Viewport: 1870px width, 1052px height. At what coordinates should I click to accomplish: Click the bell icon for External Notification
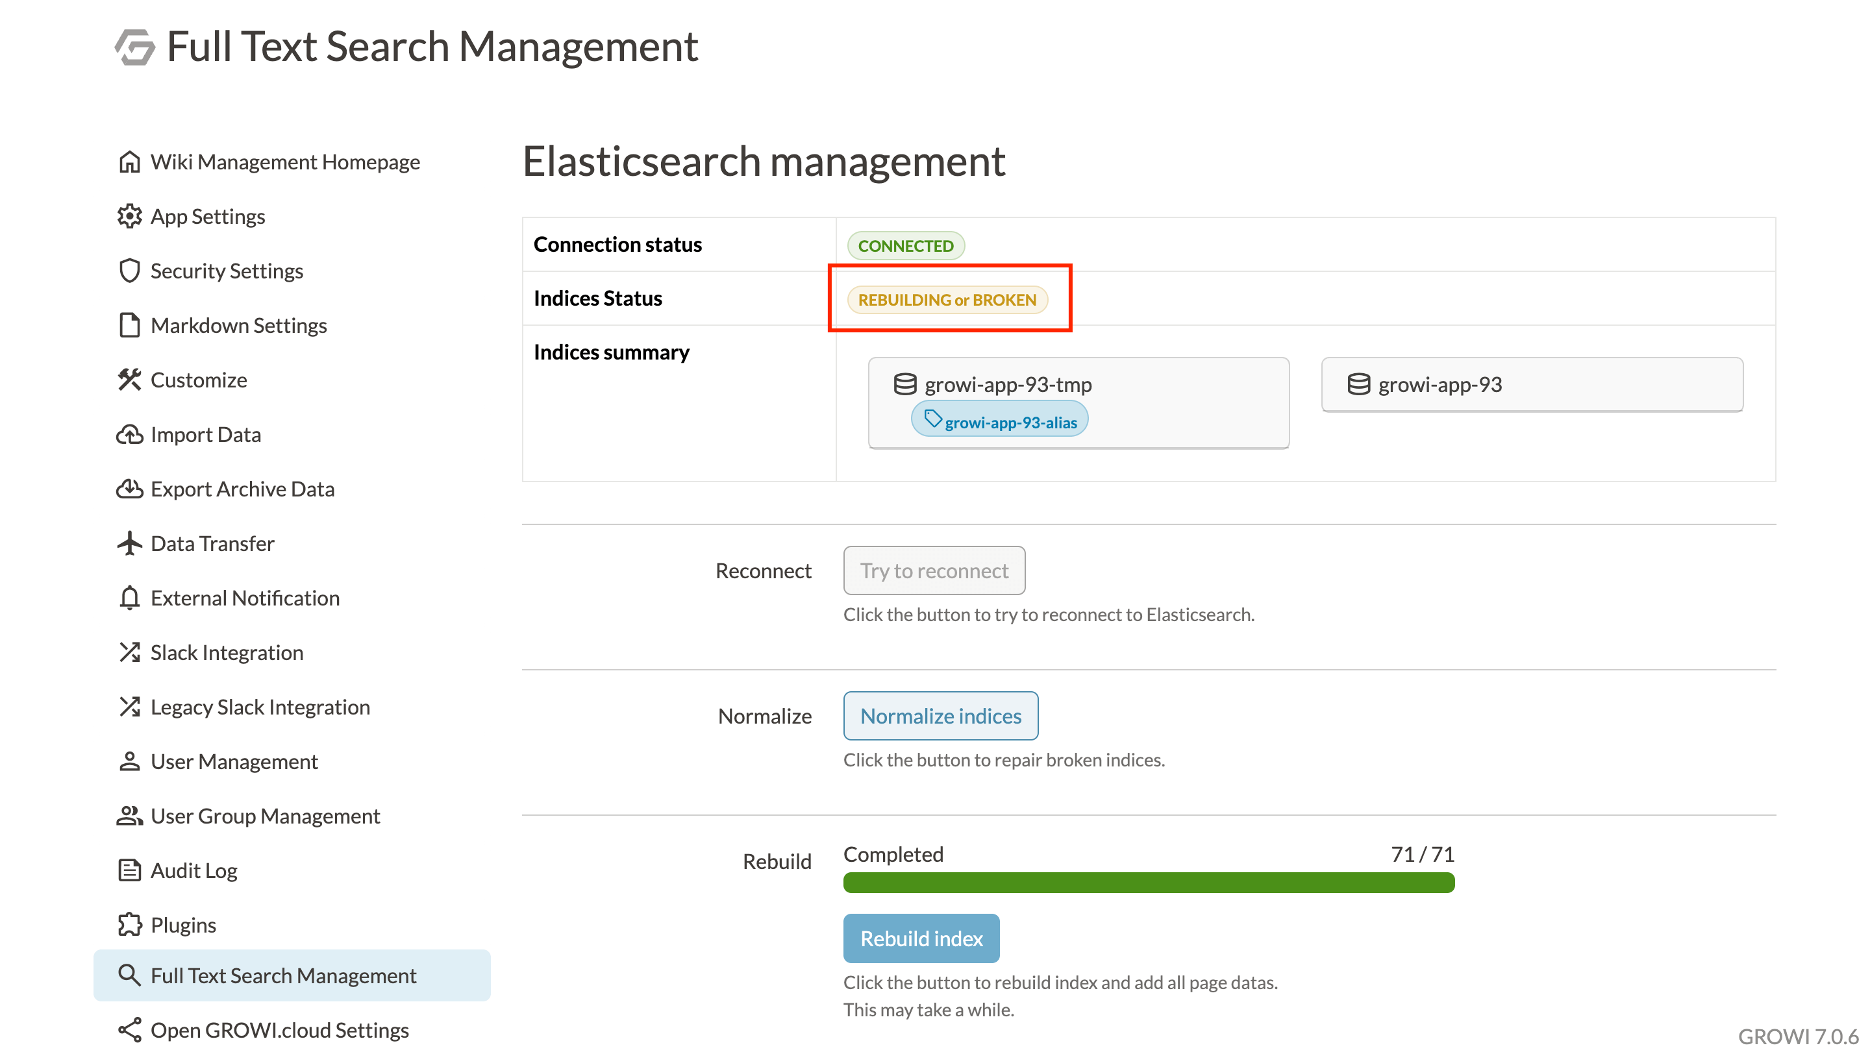[129, 598]
